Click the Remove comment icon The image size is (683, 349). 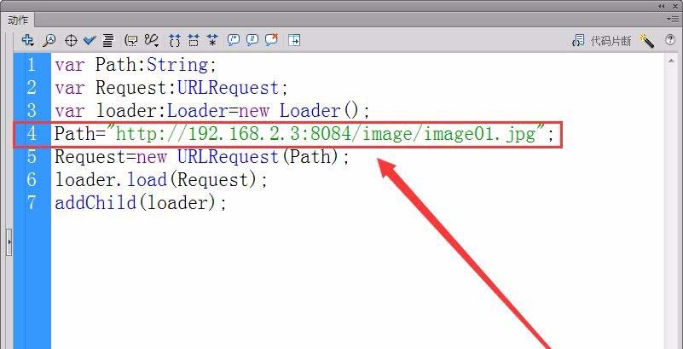click(271, 40)
